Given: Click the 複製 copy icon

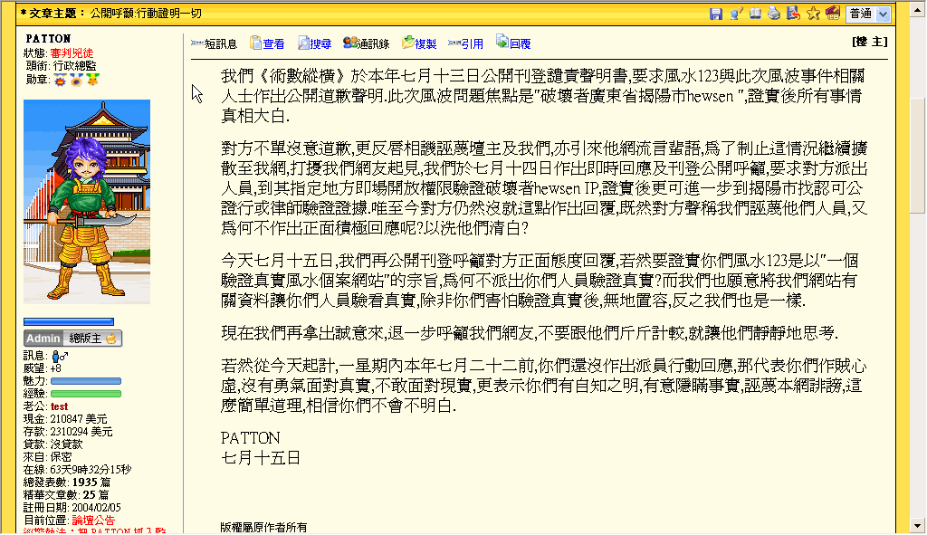Looking at the screenshot, I should [x=408, y=43].
